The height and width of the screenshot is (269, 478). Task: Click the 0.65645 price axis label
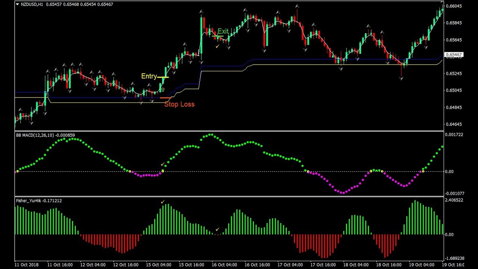point(454,40)
